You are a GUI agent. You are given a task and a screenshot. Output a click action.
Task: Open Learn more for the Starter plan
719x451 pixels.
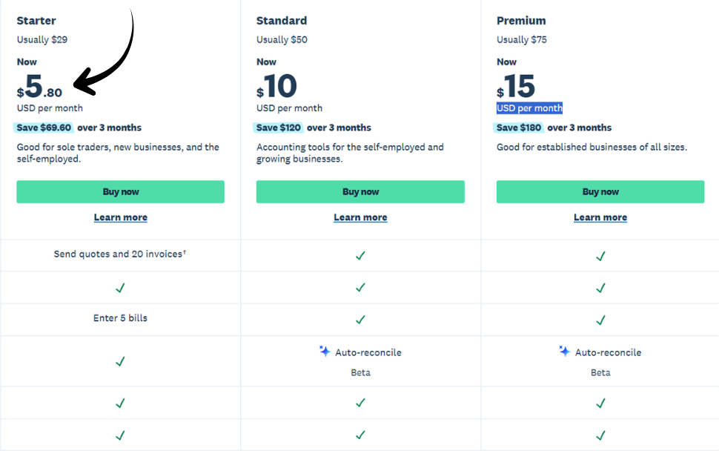pos(120,217)
